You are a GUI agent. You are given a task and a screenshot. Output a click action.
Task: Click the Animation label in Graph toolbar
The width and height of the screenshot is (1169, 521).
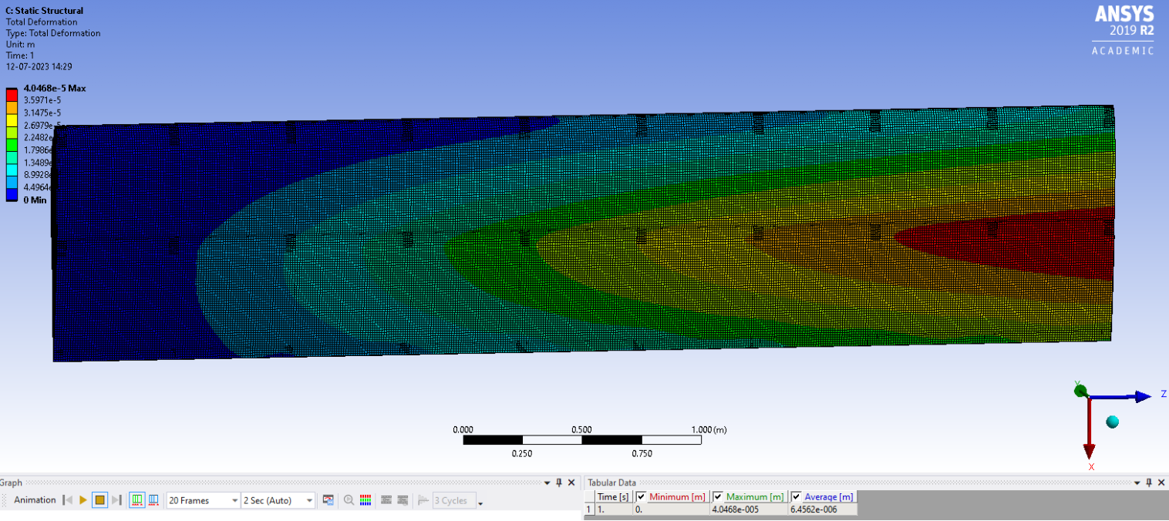(x=35, y=500)
